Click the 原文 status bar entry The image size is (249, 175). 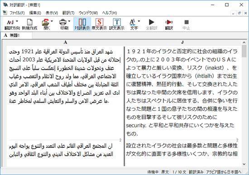[x=165, y=172]
